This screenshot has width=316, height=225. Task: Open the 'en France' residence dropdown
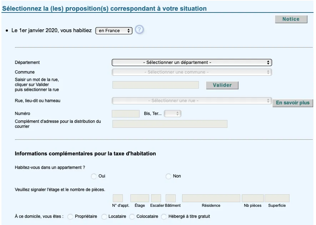[114, 31]
